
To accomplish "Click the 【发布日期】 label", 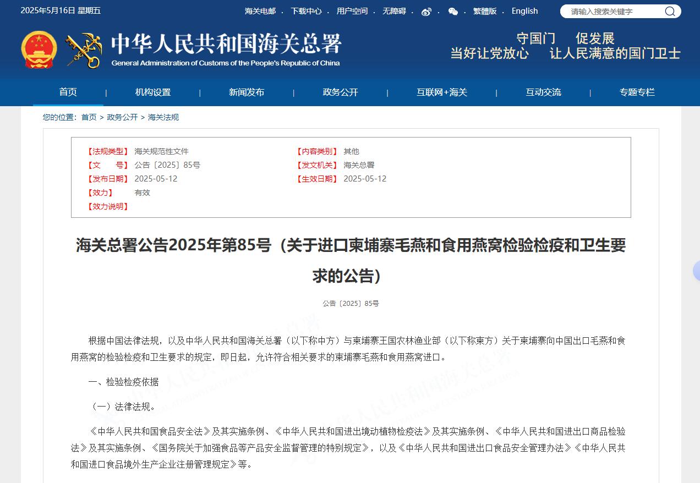I will point(108,179).
